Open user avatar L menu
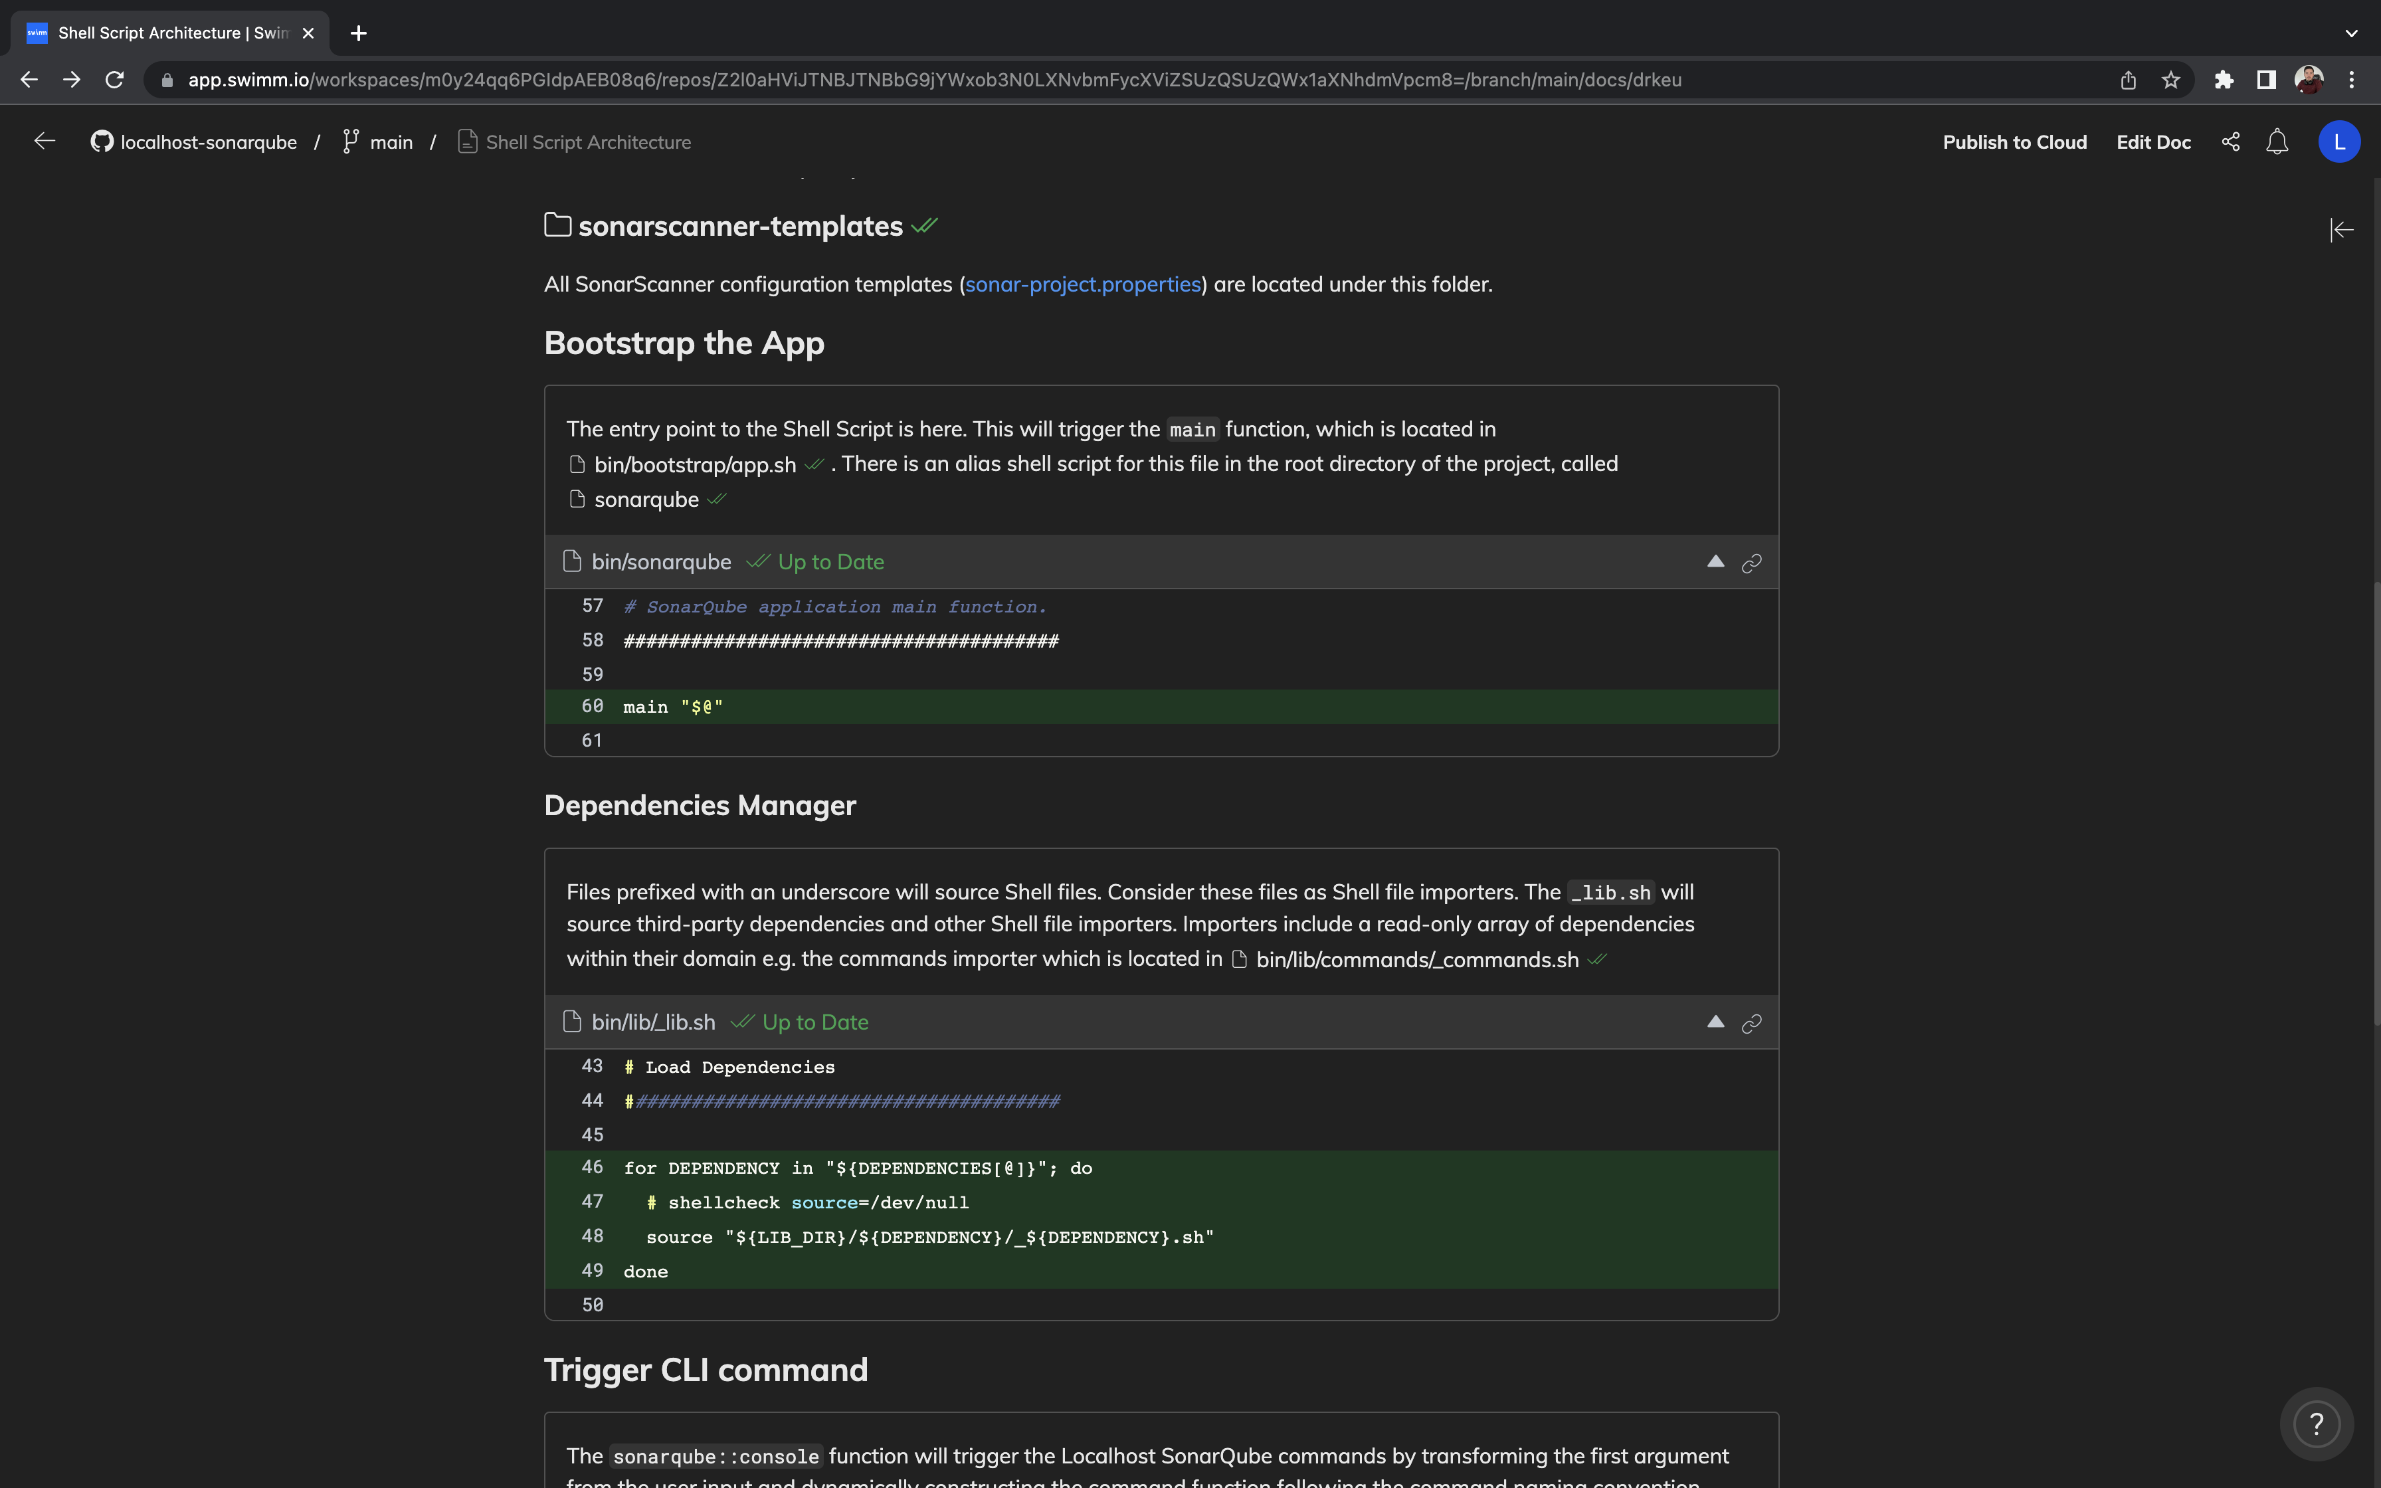Viewport: 2381px width, 1488px height. [x=2338, y=141]
